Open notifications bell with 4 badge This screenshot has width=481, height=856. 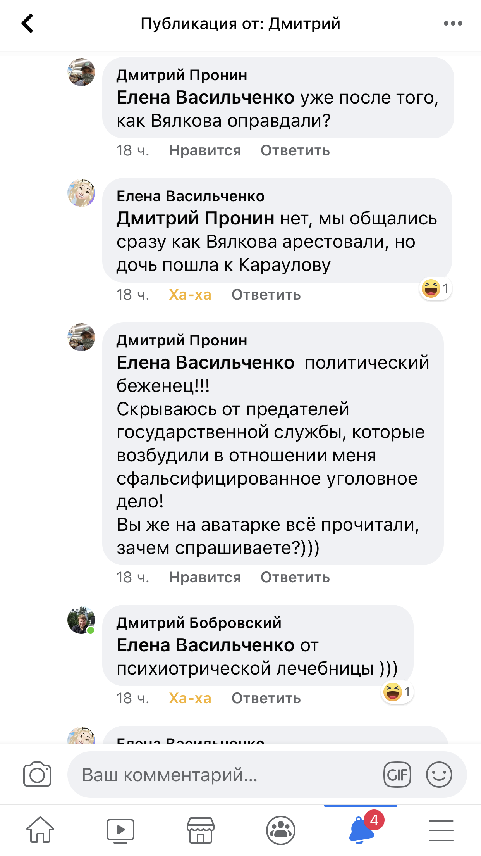click(x=362, y=830)
